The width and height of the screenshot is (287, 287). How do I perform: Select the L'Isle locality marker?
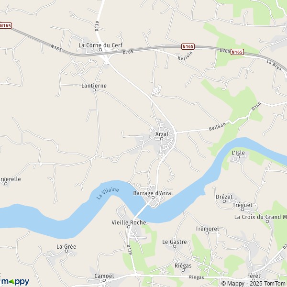[238, 157]
